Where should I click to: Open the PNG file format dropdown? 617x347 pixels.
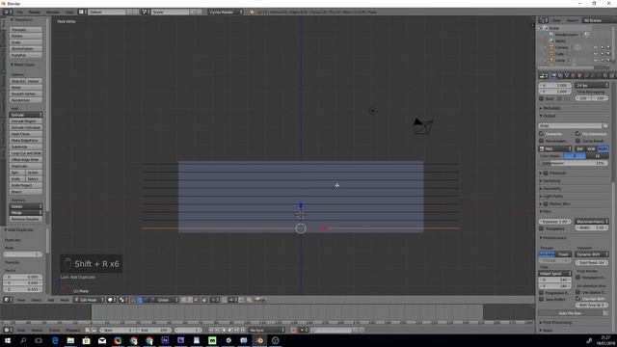click(x=555, y=148)
